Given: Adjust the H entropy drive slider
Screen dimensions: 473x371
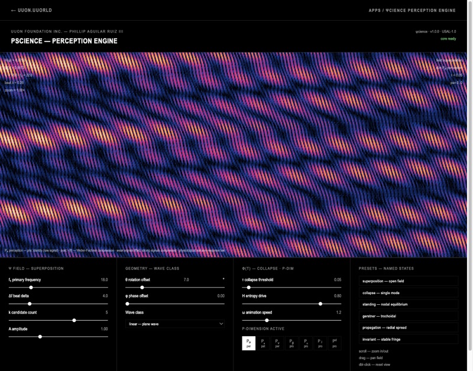Looking at the screenshot, I should [x=291, y=304].
